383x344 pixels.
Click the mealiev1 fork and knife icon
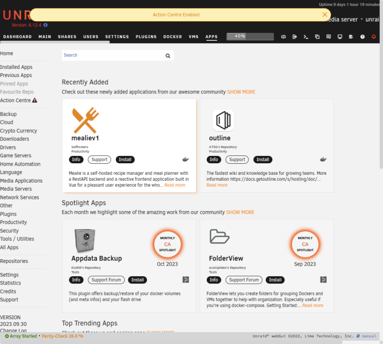85,120
